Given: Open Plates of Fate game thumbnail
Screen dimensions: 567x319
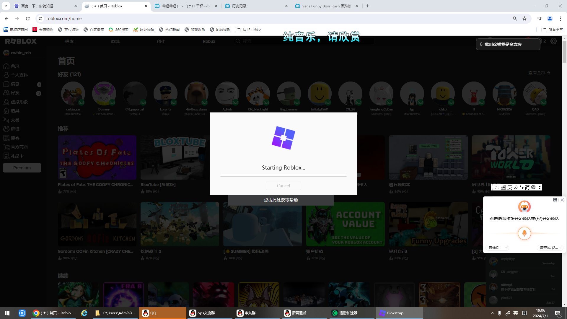Looking at the screenshot, I should 97,157.
